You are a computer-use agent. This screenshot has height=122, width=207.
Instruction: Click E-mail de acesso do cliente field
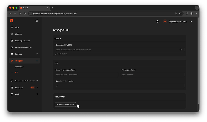click(86, 75)
